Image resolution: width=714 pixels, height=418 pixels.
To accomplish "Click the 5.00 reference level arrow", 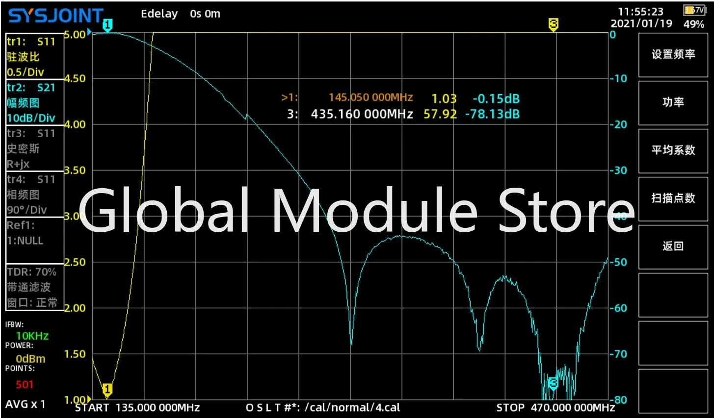I will [89, 32].
